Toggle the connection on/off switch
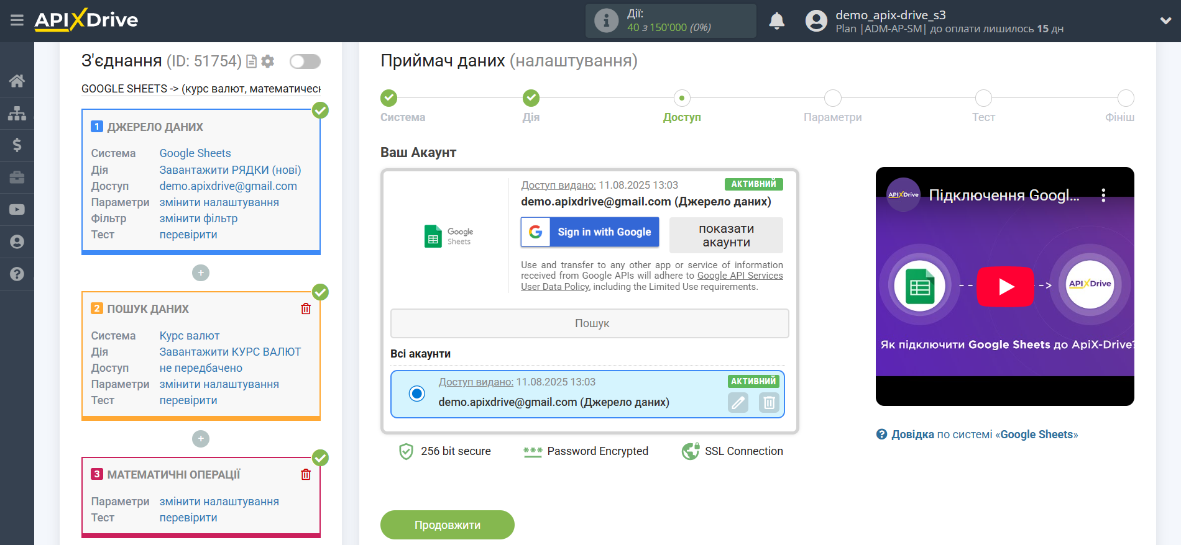The height and width of the screenshot is (545, 1181). (305, 61)
